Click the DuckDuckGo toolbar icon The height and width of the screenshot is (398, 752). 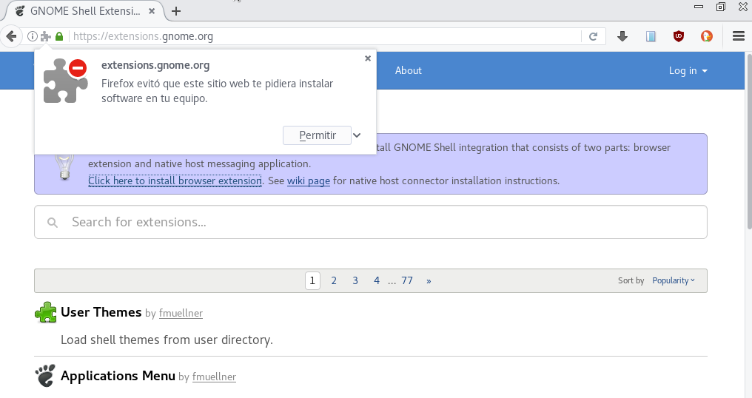(706, 36)
